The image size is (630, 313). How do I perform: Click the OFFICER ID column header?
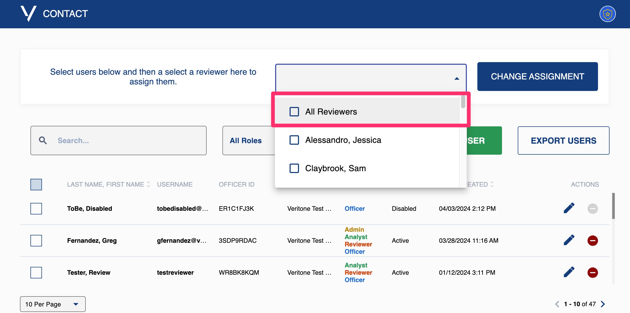click(x=237, y=184)
